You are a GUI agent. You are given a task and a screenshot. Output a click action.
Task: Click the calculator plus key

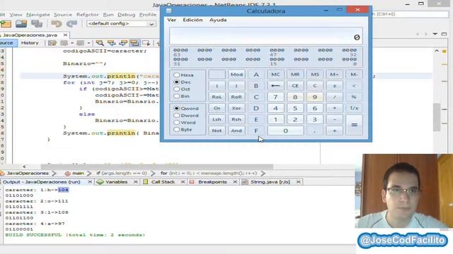coord(334,131)
